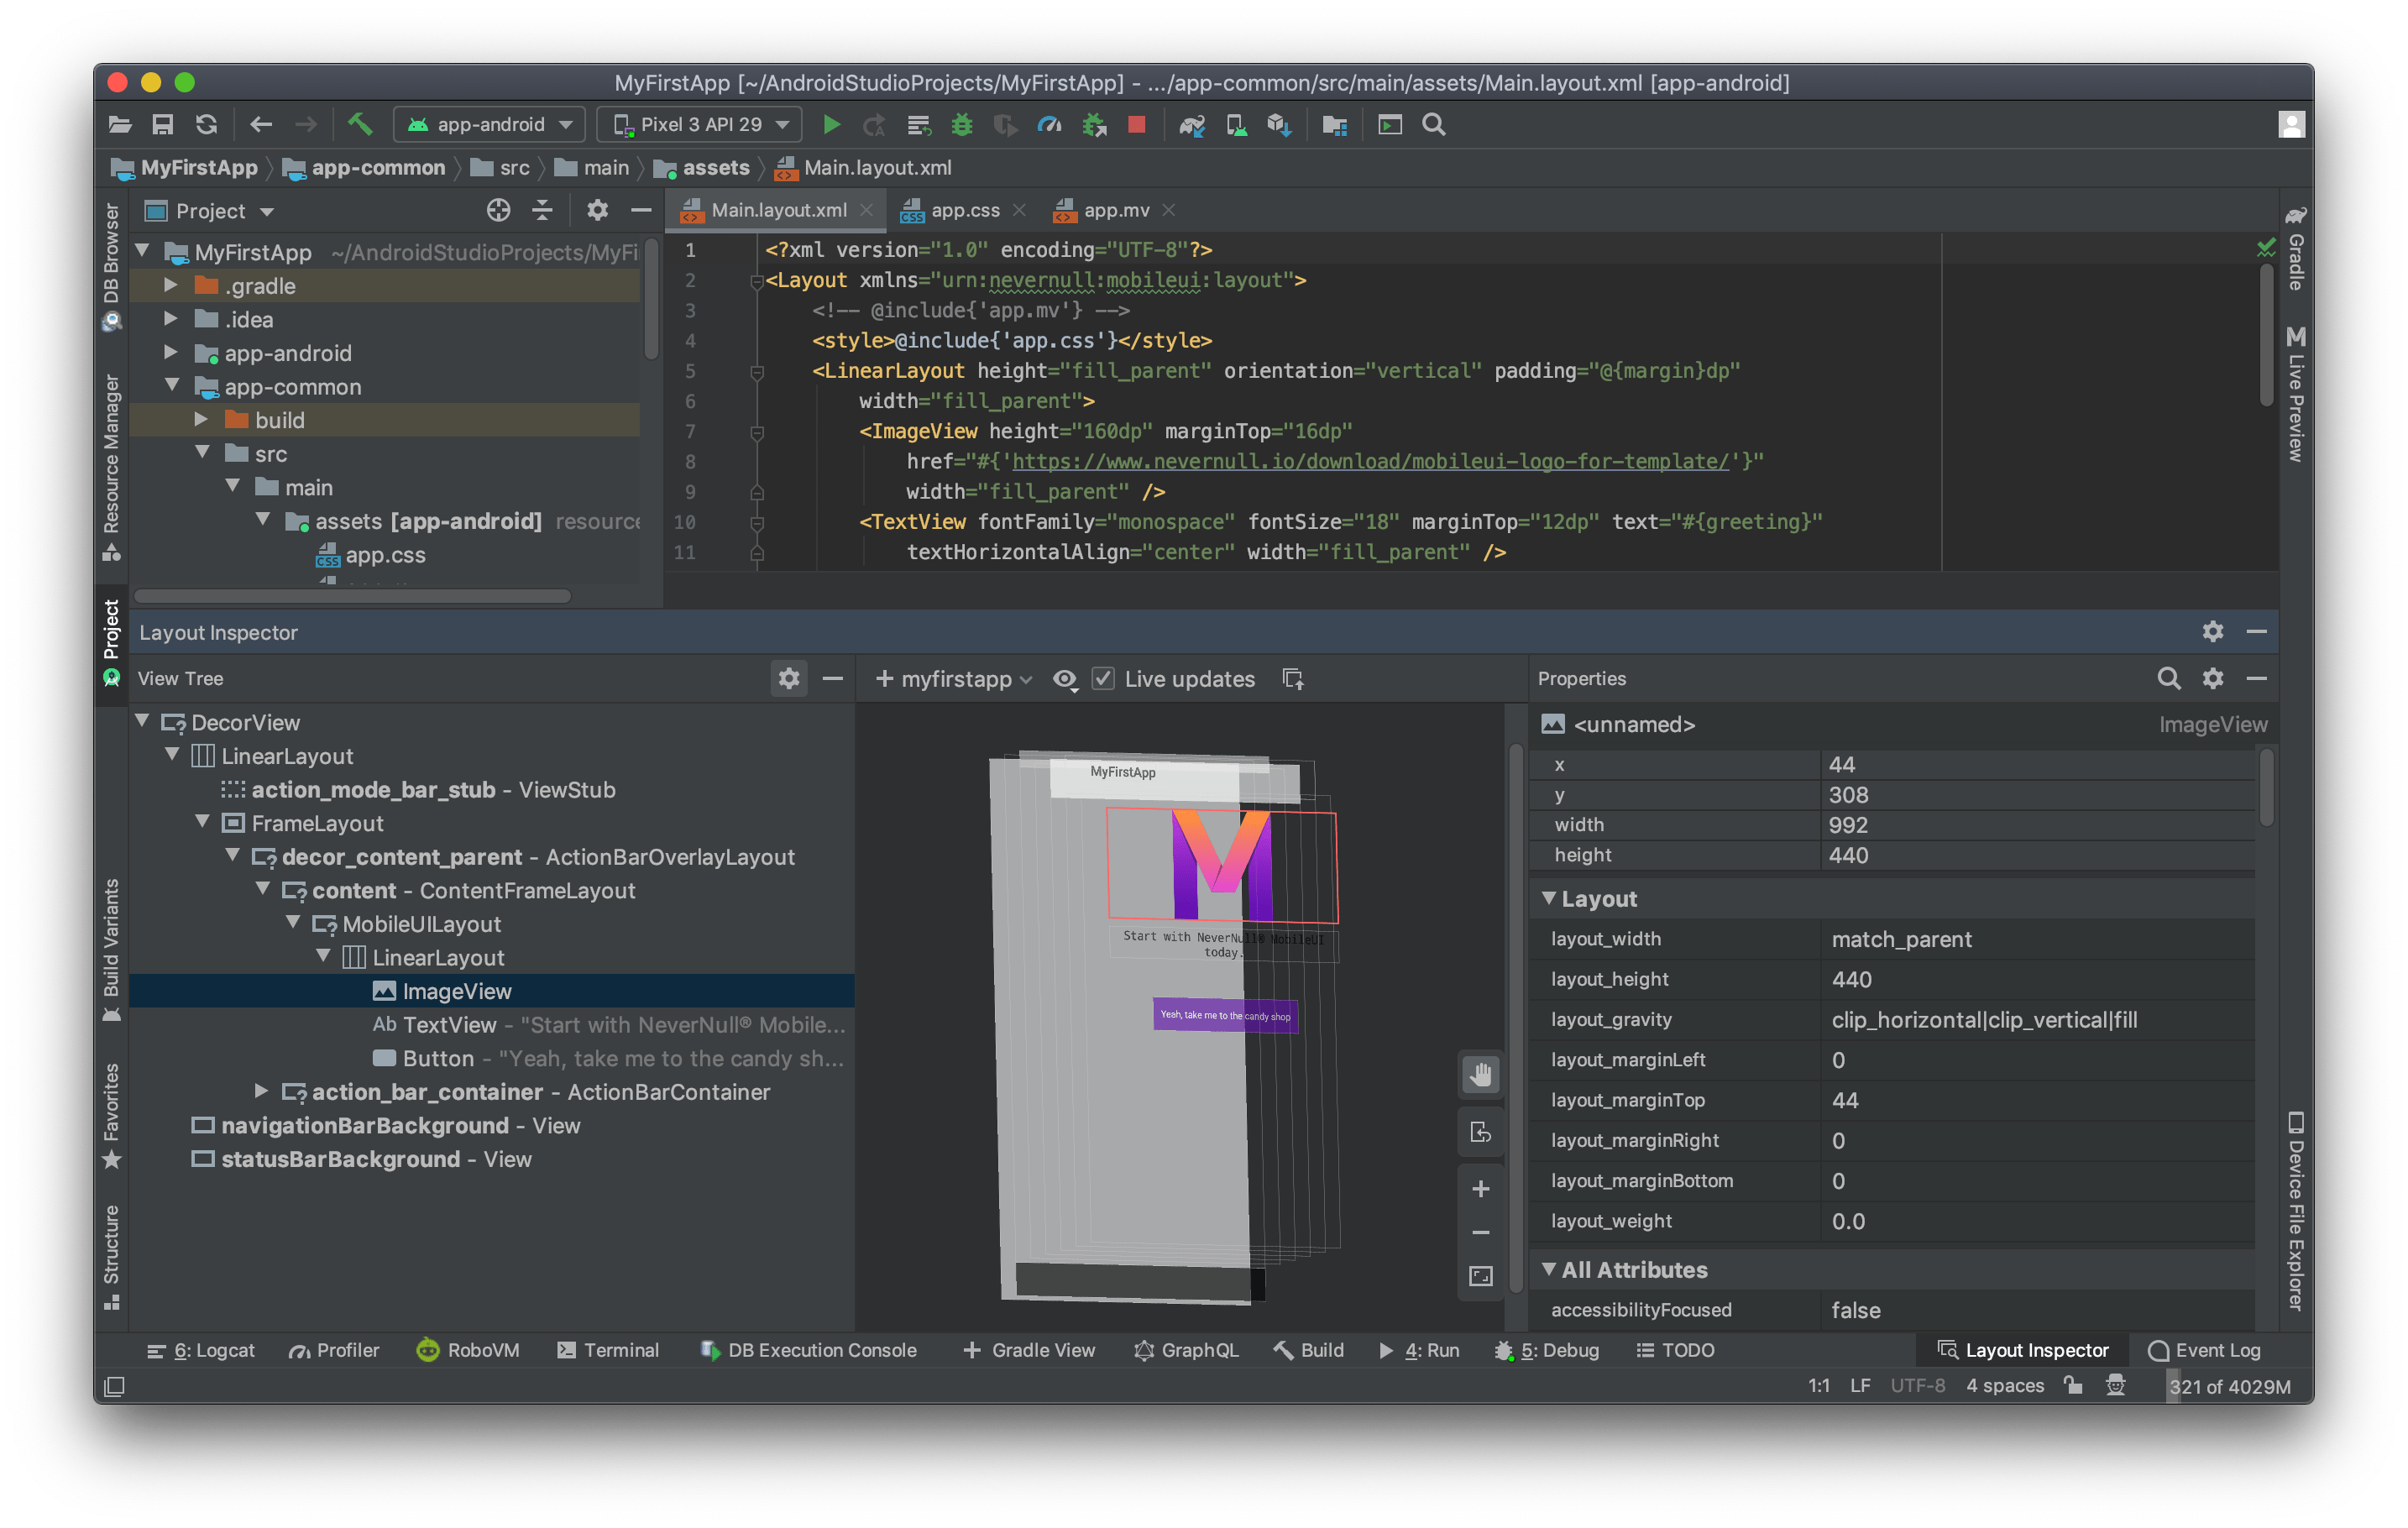Stop the running app via red square
This screenshot has height=1528, width=2408.
[x=1137, y=124]
